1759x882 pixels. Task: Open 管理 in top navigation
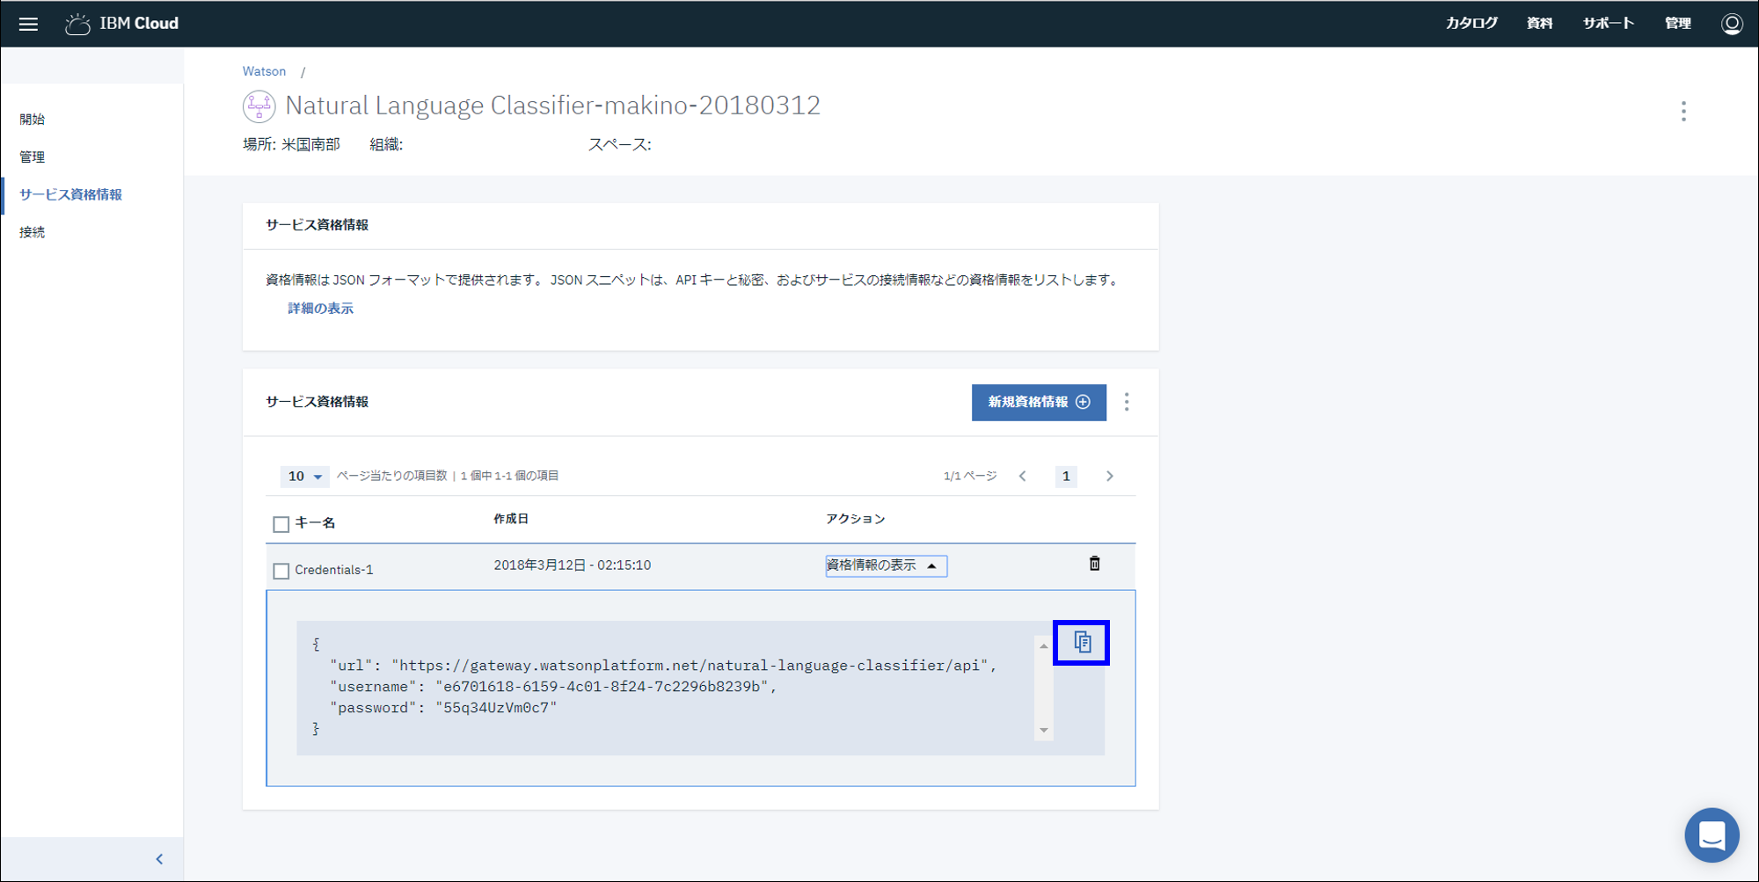(x=1677, y=24)
